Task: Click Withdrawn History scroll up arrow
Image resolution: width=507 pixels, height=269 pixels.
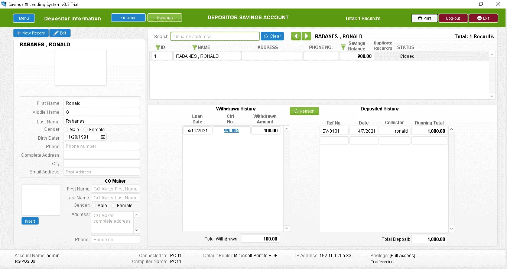Action: click(286, 129)
